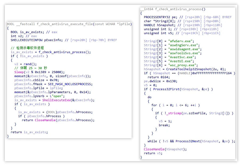The image size is (242, 166).
Task: Click the memset lpParameters line
Action: coord(53,92)
